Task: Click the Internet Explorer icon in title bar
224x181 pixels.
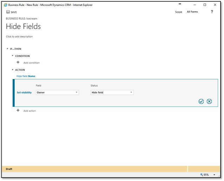Action: [5, 5]
